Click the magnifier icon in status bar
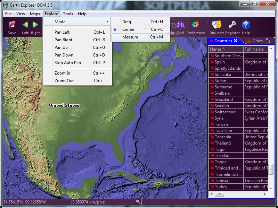 pos(138,202)
